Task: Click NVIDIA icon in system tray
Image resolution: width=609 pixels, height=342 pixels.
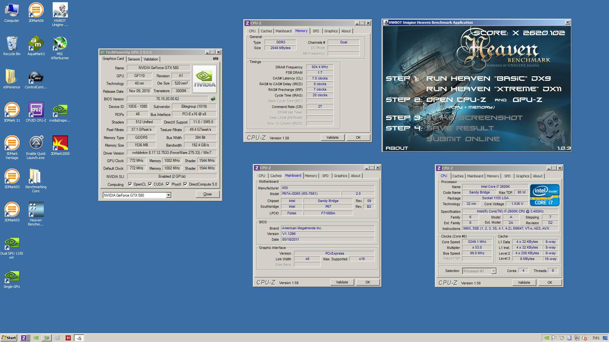Action: tap(546, 338)
